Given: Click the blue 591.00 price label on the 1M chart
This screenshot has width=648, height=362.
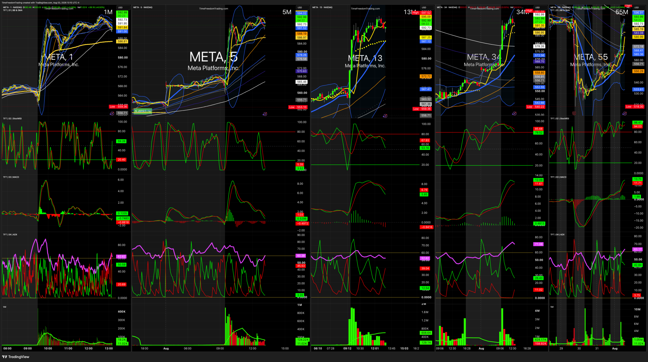Looking at the screenshot, I should (x=122, y=31).
